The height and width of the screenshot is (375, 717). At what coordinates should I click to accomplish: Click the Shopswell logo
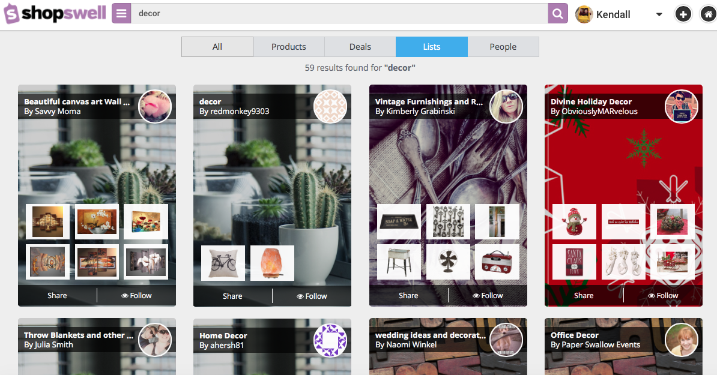click(55, 14)
